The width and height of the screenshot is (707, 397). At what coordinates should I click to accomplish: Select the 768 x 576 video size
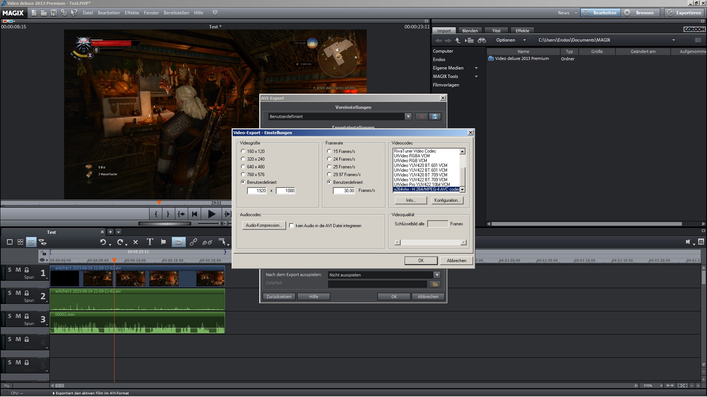click(x=243, y=174)
